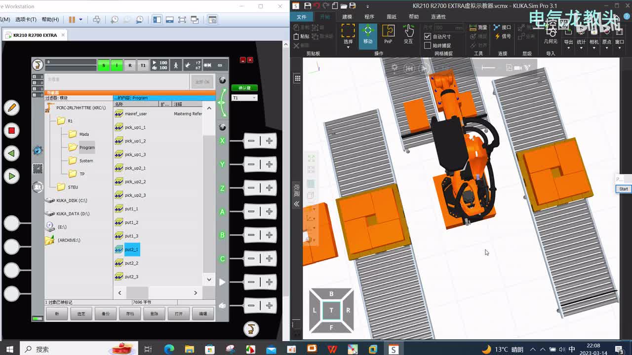Open the 选项卡(T) menu in Workstation
632x355 pixels.
coord(26,20)
